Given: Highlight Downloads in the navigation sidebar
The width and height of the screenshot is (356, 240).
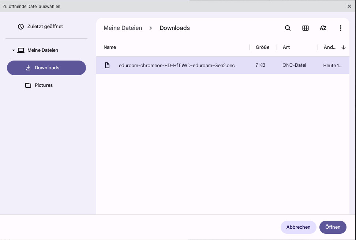Looking at the screenshot, I should point(46,67).
